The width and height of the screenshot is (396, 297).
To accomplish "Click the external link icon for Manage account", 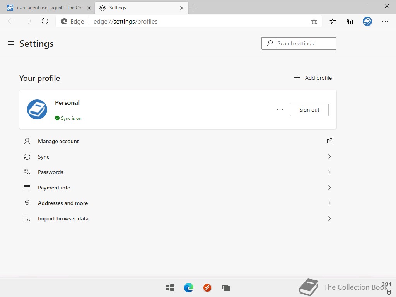I will 329,141.
